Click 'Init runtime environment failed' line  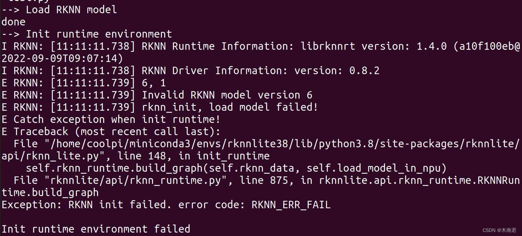pyautogui.click(x=96, y=229)
